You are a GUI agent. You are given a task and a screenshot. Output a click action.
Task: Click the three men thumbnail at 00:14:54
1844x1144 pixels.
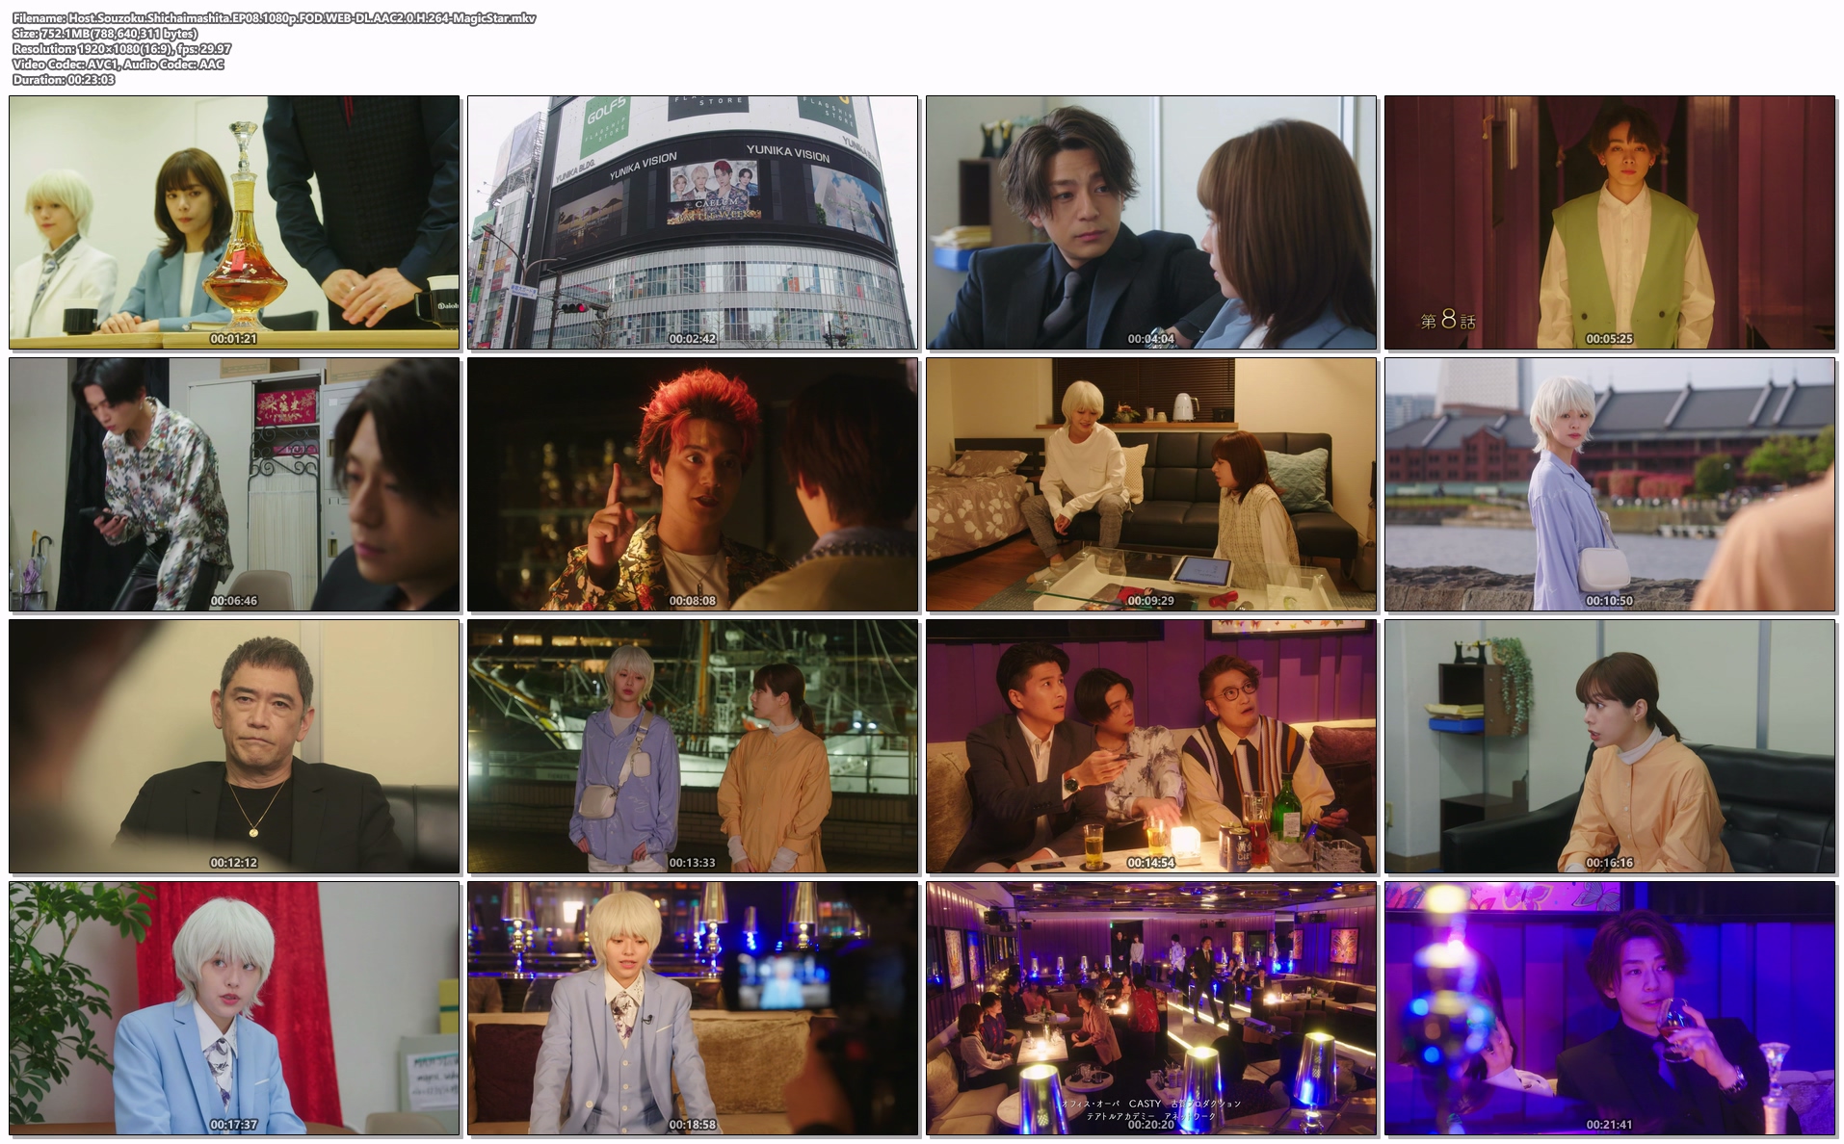pyautogui.click(x=1151, y=746)
